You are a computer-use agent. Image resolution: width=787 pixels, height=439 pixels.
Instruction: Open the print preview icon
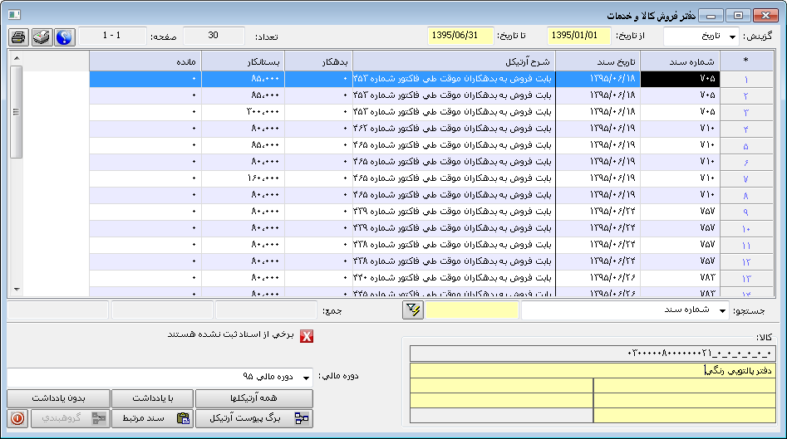pyautogui.click(x=42, y=37)
